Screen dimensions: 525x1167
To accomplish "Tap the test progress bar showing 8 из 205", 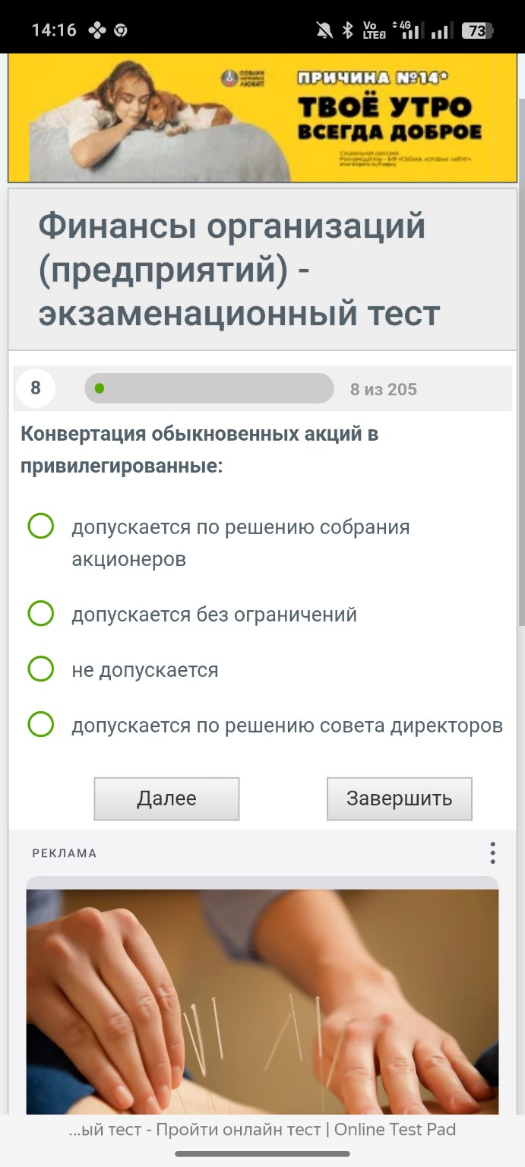I will (209, 388).
